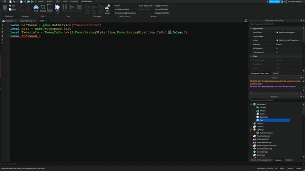Open the Replace tool in ribbon
Viewport: 305px width, 171px height.
click(x=43, y=9)
